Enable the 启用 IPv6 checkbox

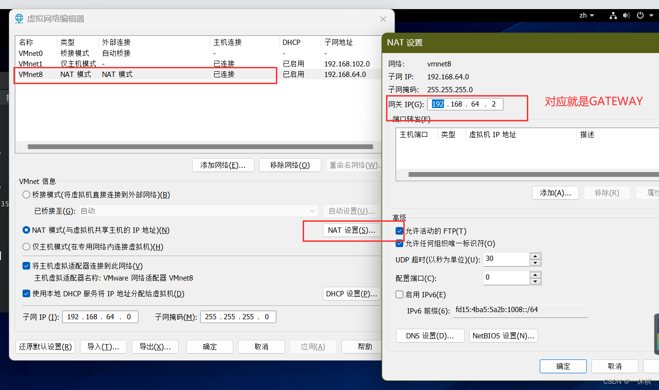399,294
